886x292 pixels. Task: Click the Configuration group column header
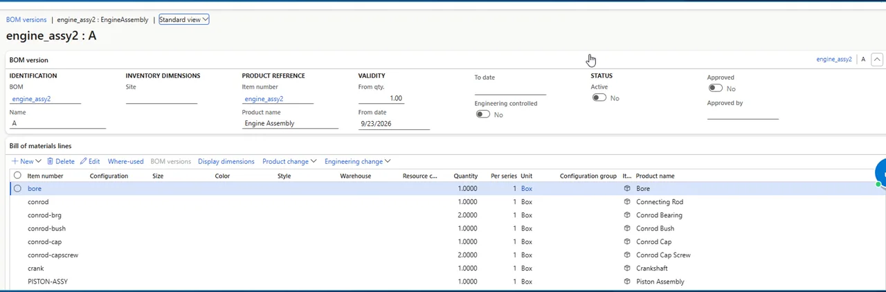[x=588, y=176]
